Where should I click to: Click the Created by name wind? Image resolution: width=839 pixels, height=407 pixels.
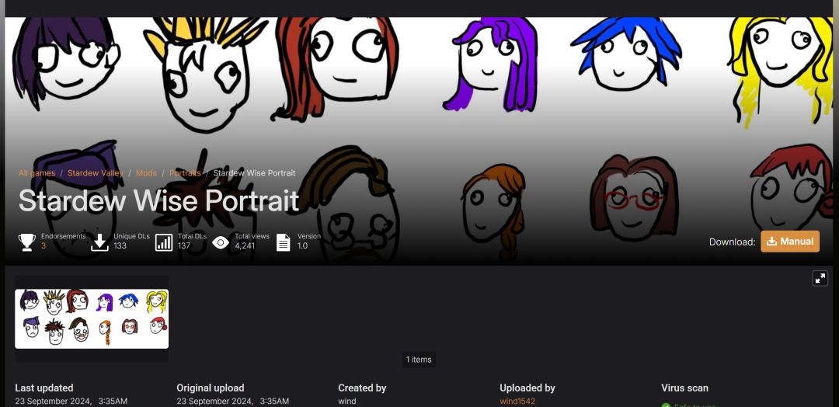tap(347, 401)
